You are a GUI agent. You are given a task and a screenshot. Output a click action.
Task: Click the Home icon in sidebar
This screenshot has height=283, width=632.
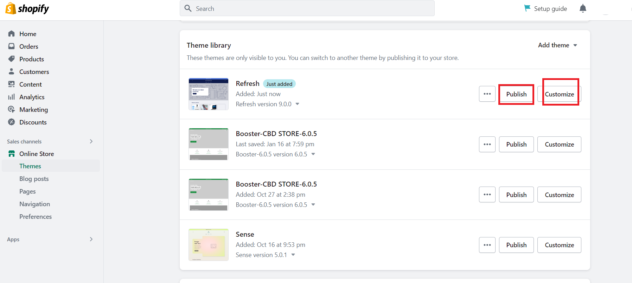coord(12,34)
